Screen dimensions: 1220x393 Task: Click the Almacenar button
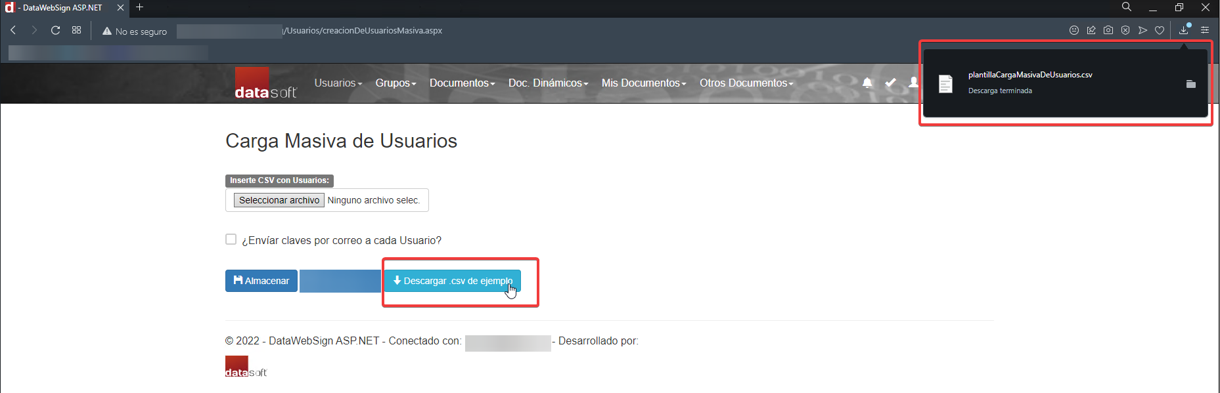pyautogui.click(x=261, y=281)
